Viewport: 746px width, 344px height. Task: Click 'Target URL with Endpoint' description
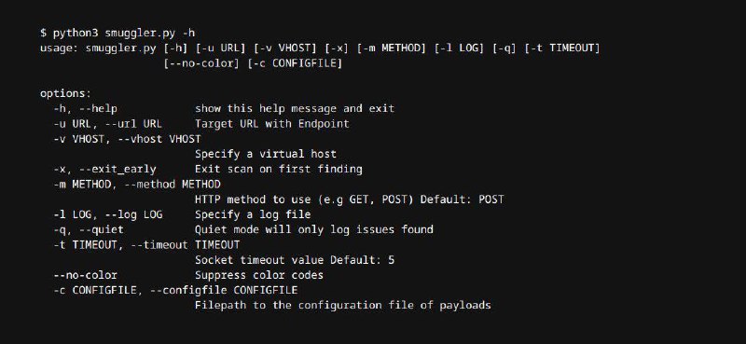click(271, 124)
